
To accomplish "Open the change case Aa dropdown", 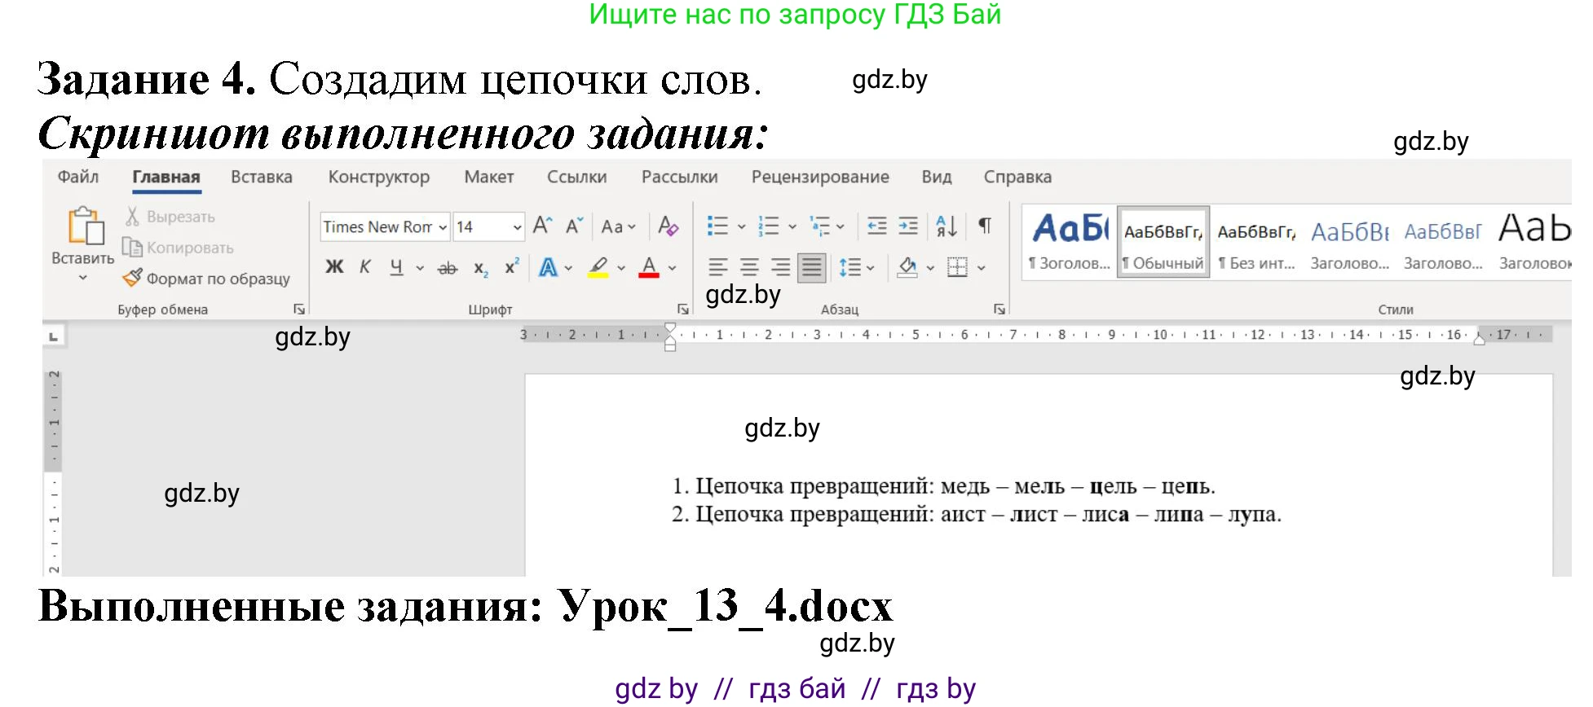I will (x=618, y=226).
